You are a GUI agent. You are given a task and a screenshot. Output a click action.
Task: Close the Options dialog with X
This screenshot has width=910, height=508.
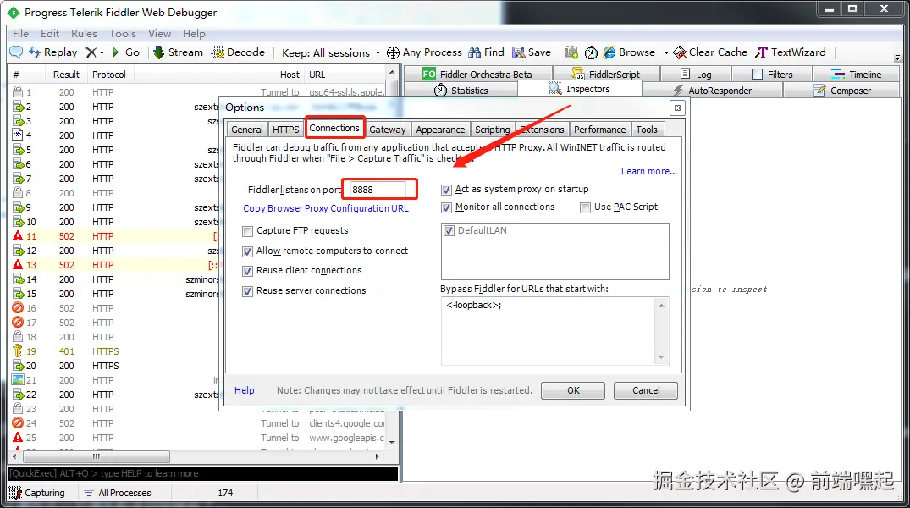[677, 108]
